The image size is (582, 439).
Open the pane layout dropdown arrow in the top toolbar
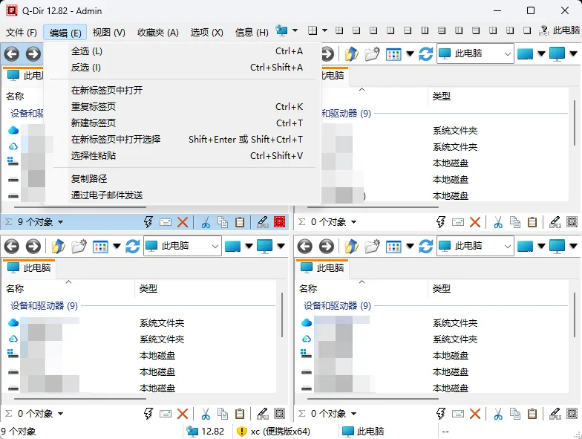[324, 30]
